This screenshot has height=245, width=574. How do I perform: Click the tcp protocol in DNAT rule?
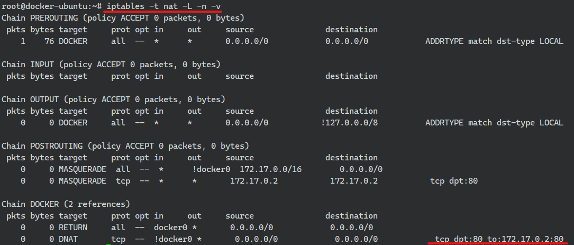click(119, 239)
